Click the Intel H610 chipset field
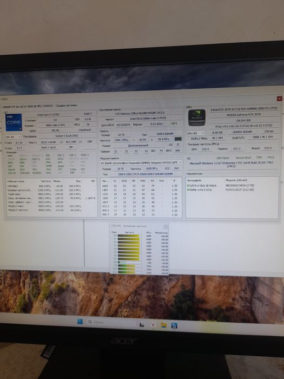This screenshot has width=284, height=379. 148,119
